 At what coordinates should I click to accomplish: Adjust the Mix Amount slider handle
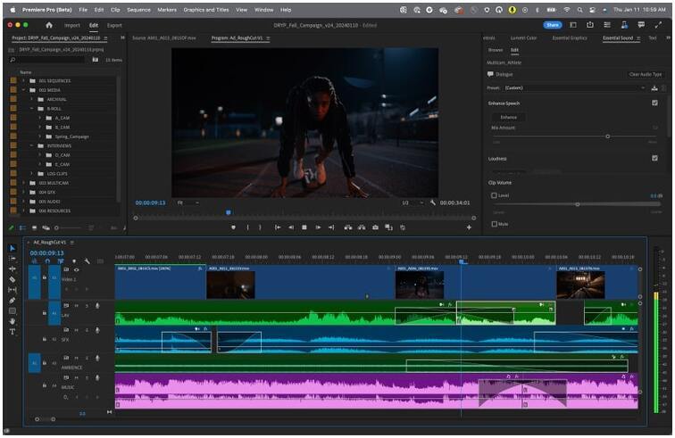click(607, 136)
